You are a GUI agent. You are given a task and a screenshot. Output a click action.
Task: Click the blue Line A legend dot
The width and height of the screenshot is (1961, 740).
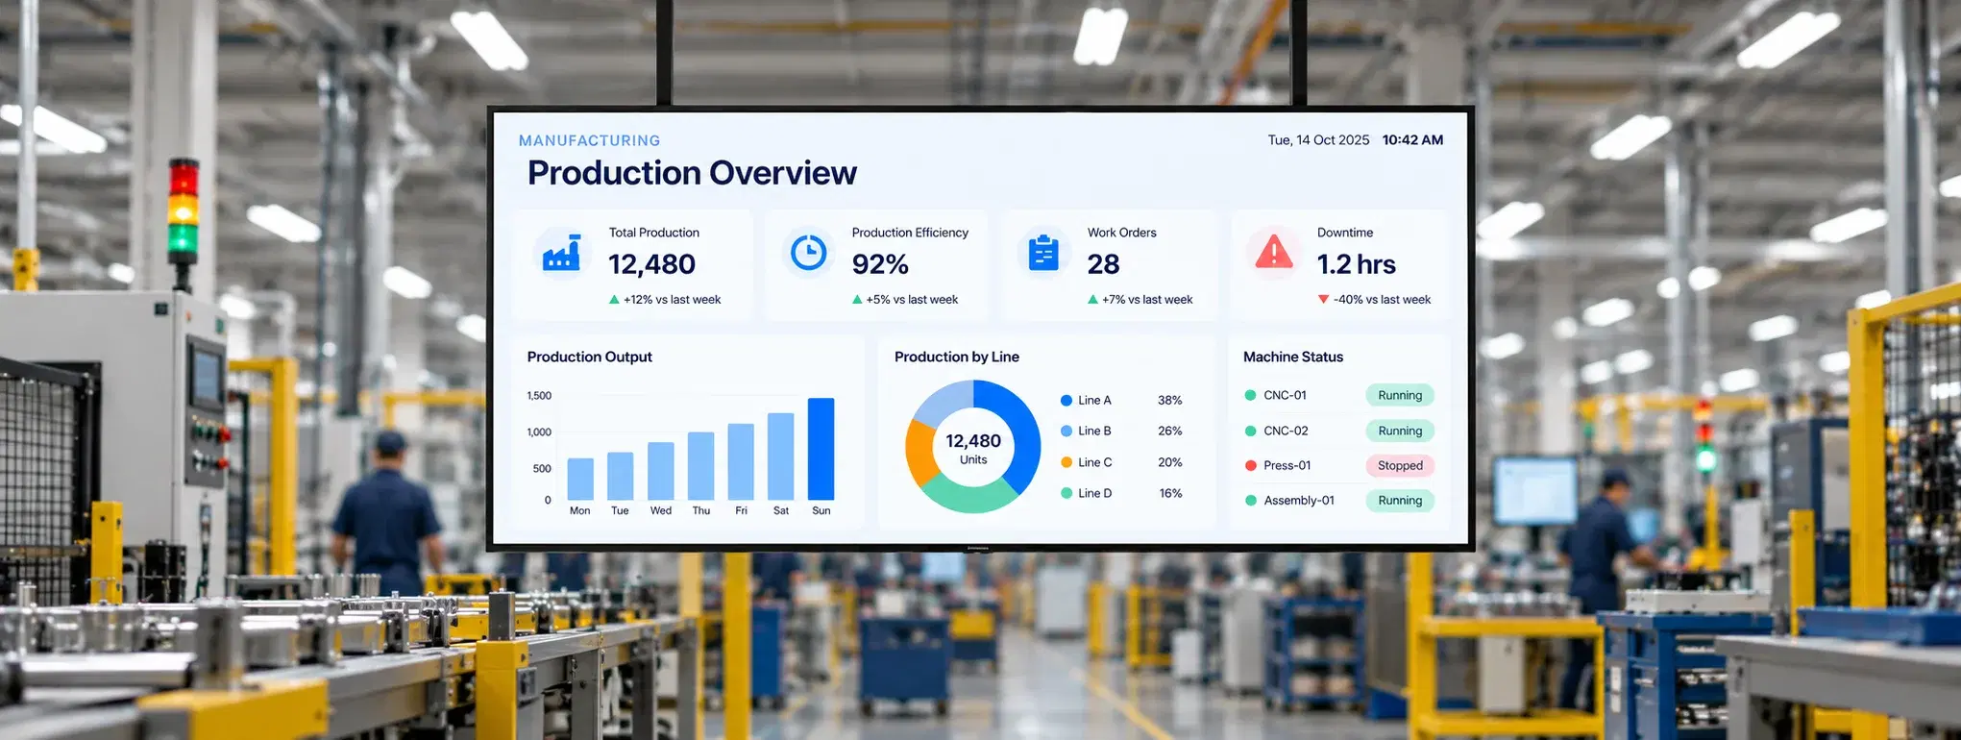coord(1066,400)
